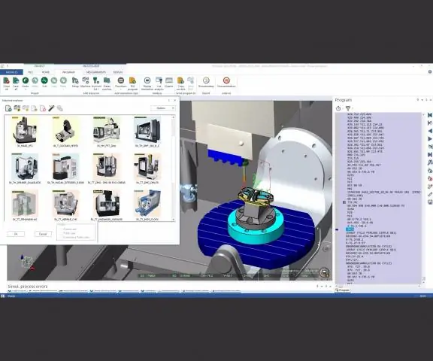Select the second radio option below machine list
The height and width of the screenshot is (361, 433).
pyautogui.click(x=60, y=233)
